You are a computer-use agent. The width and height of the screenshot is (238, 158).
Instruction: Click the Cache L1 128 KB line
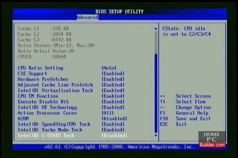tap(43, 28)
